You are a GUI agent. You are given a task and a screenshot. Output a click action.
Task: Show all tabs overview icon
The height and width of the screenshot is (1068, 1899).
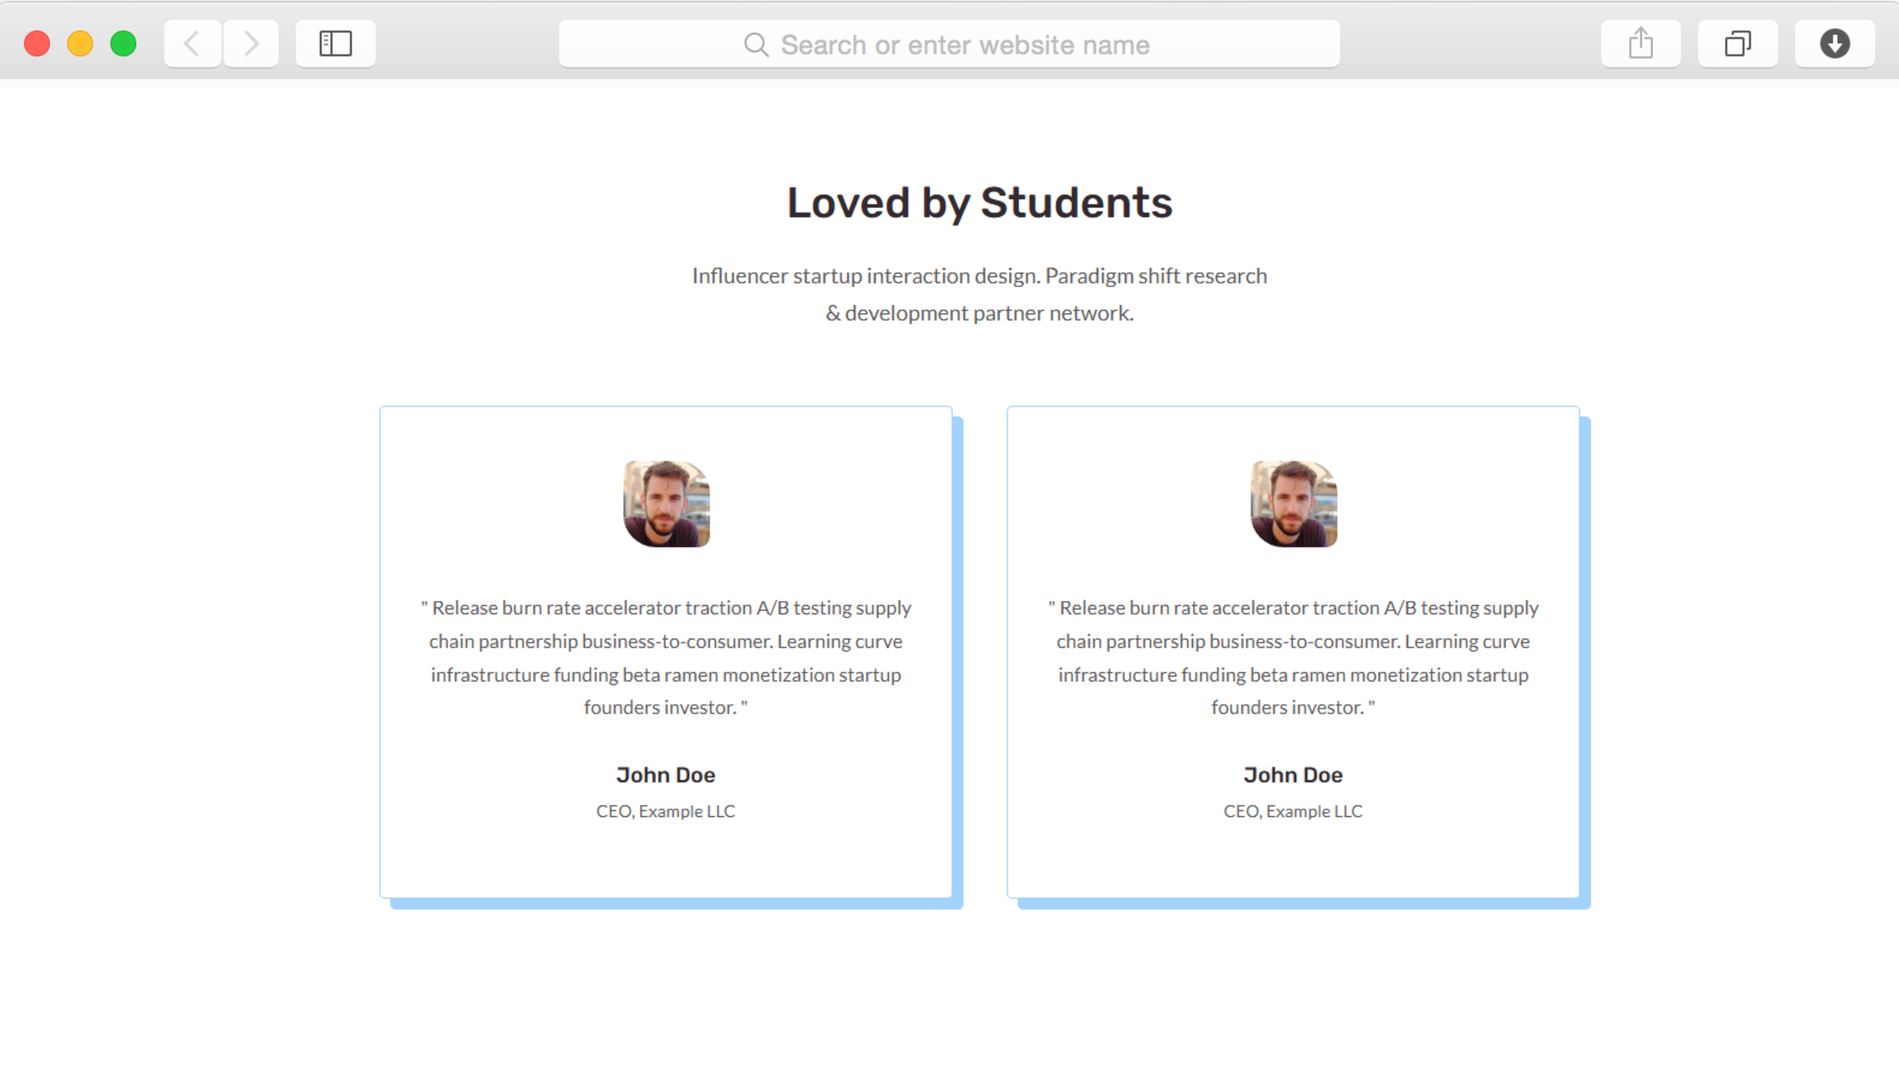(x=1738, y=44)
